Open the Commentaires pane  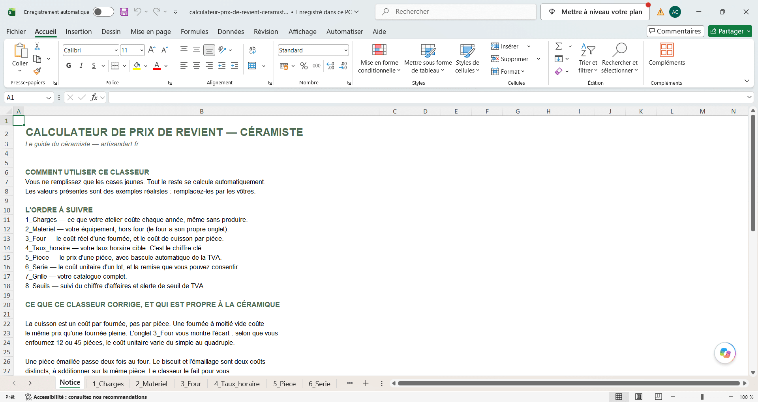point(675,31)
